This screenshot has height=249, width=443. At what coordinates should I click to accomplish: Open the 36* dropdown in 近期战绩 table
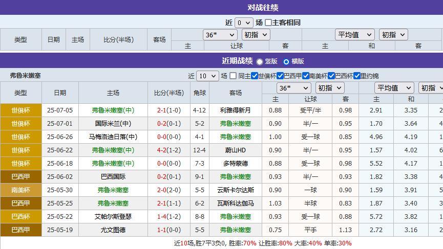click(294, 88)
